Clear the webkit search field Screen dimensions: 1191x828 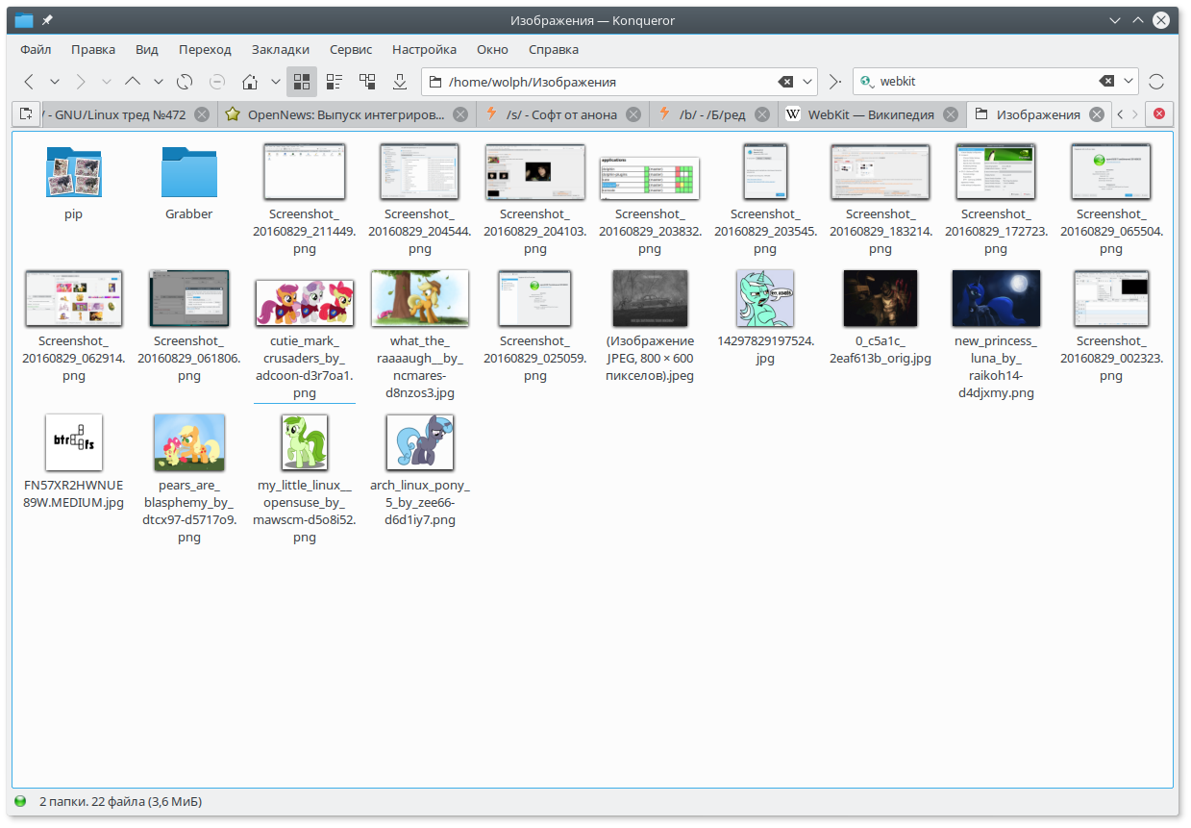coord(1106,82)
